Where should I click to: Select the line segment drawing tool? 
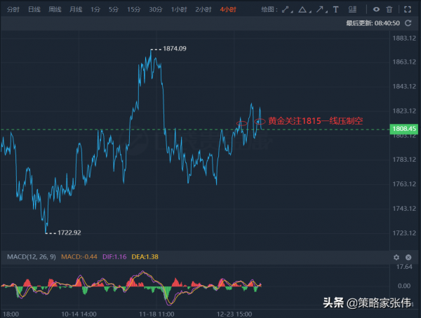[x=285, y=10]
